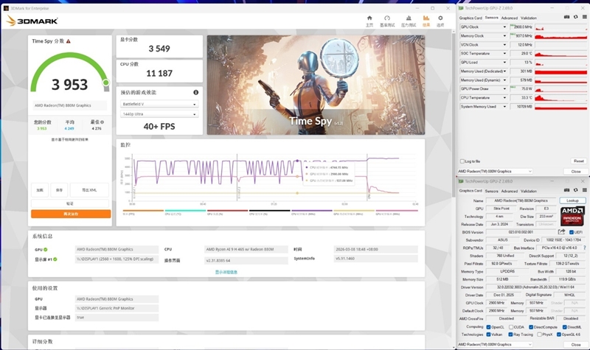Click the Time Spy hero image
The height and width of the screenshot is (350, 590).
pos(316,85)
